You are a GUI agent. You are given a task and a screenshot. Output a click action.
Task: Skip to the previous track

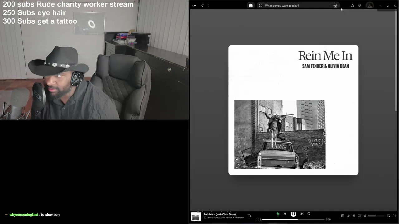(x=285, y=214)
